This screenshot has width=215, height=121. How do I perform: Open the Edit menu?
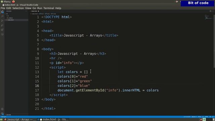point(9,8)
